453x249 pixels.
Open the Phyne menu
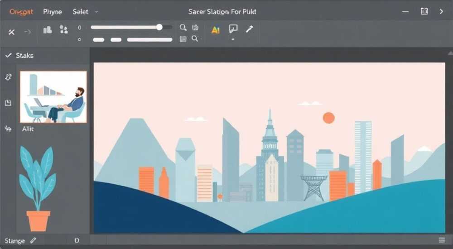52,12
